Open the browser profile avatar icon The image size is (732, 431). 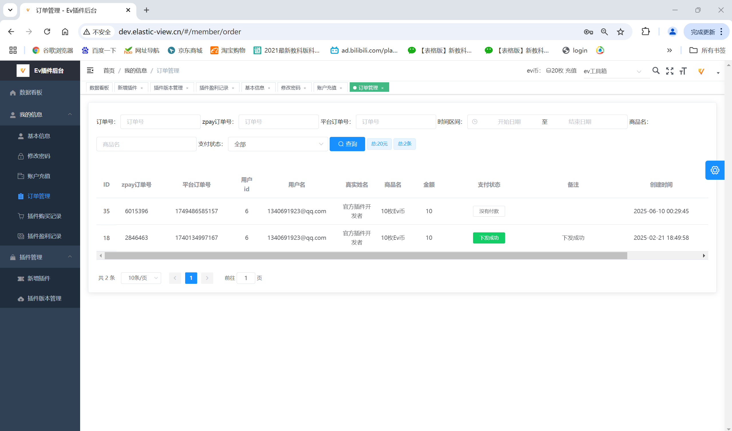pyautogui.click(x=672, y=32)
